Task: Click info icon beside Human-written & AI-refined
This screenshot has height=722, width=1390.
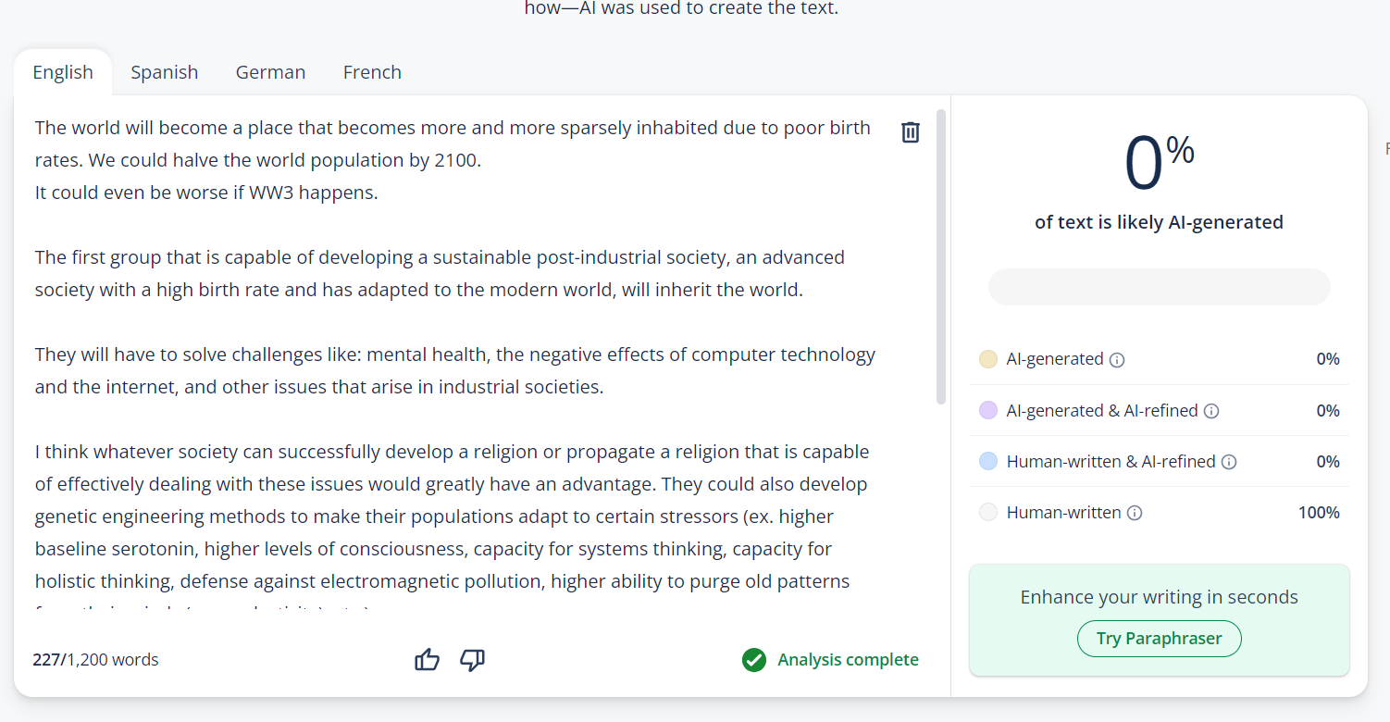Action: pos(1229,462)
